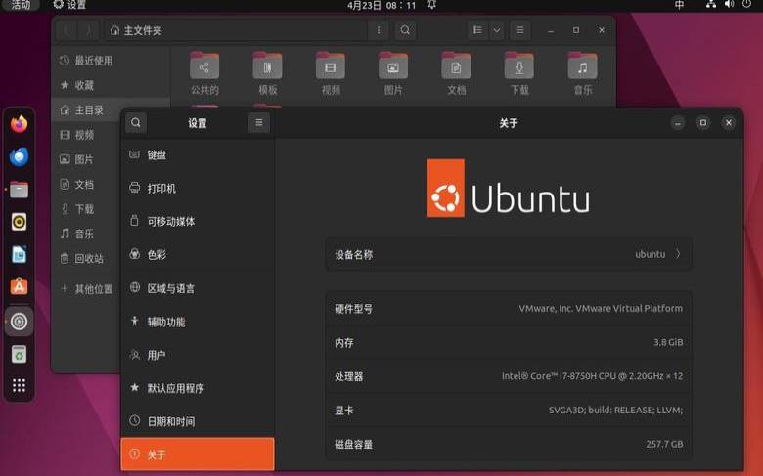Click the Ubuntu logo in About panel

[508, 189]
